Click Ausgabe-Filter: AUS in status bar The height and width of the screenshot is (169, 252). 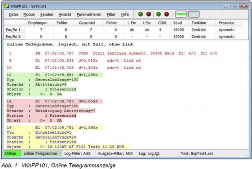coord(115,153)
